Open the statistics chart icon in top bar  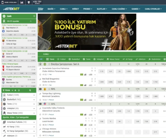[22, 2]
